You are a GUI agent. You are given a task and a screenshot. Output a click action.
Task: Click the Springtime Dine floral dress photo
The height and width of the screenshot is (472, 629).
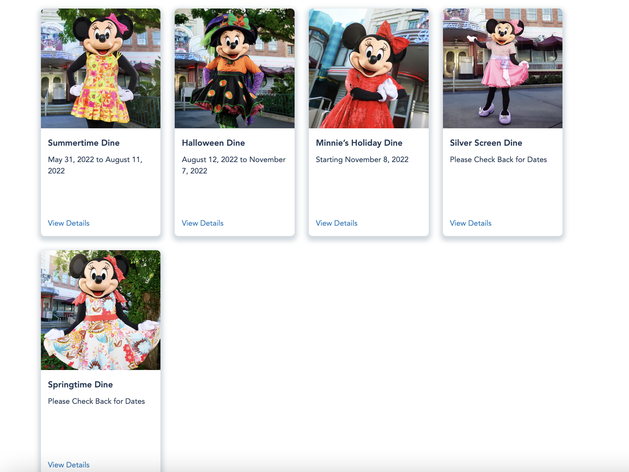click(101, 310)
